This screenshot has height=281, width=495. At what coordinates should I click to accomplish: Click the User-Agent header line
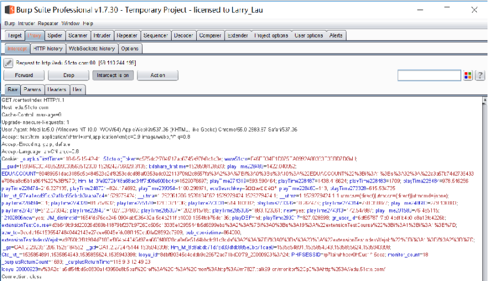point(149,130)
